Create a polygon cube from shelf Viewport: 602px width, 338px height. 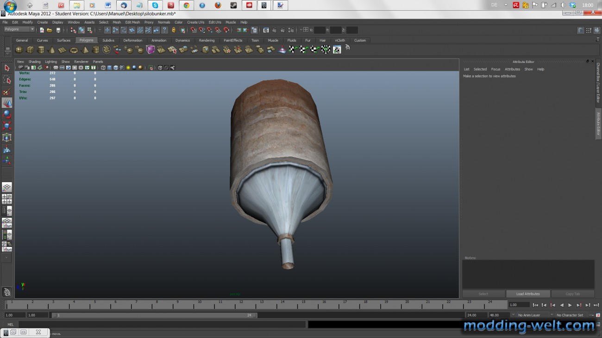click(30, 49)
